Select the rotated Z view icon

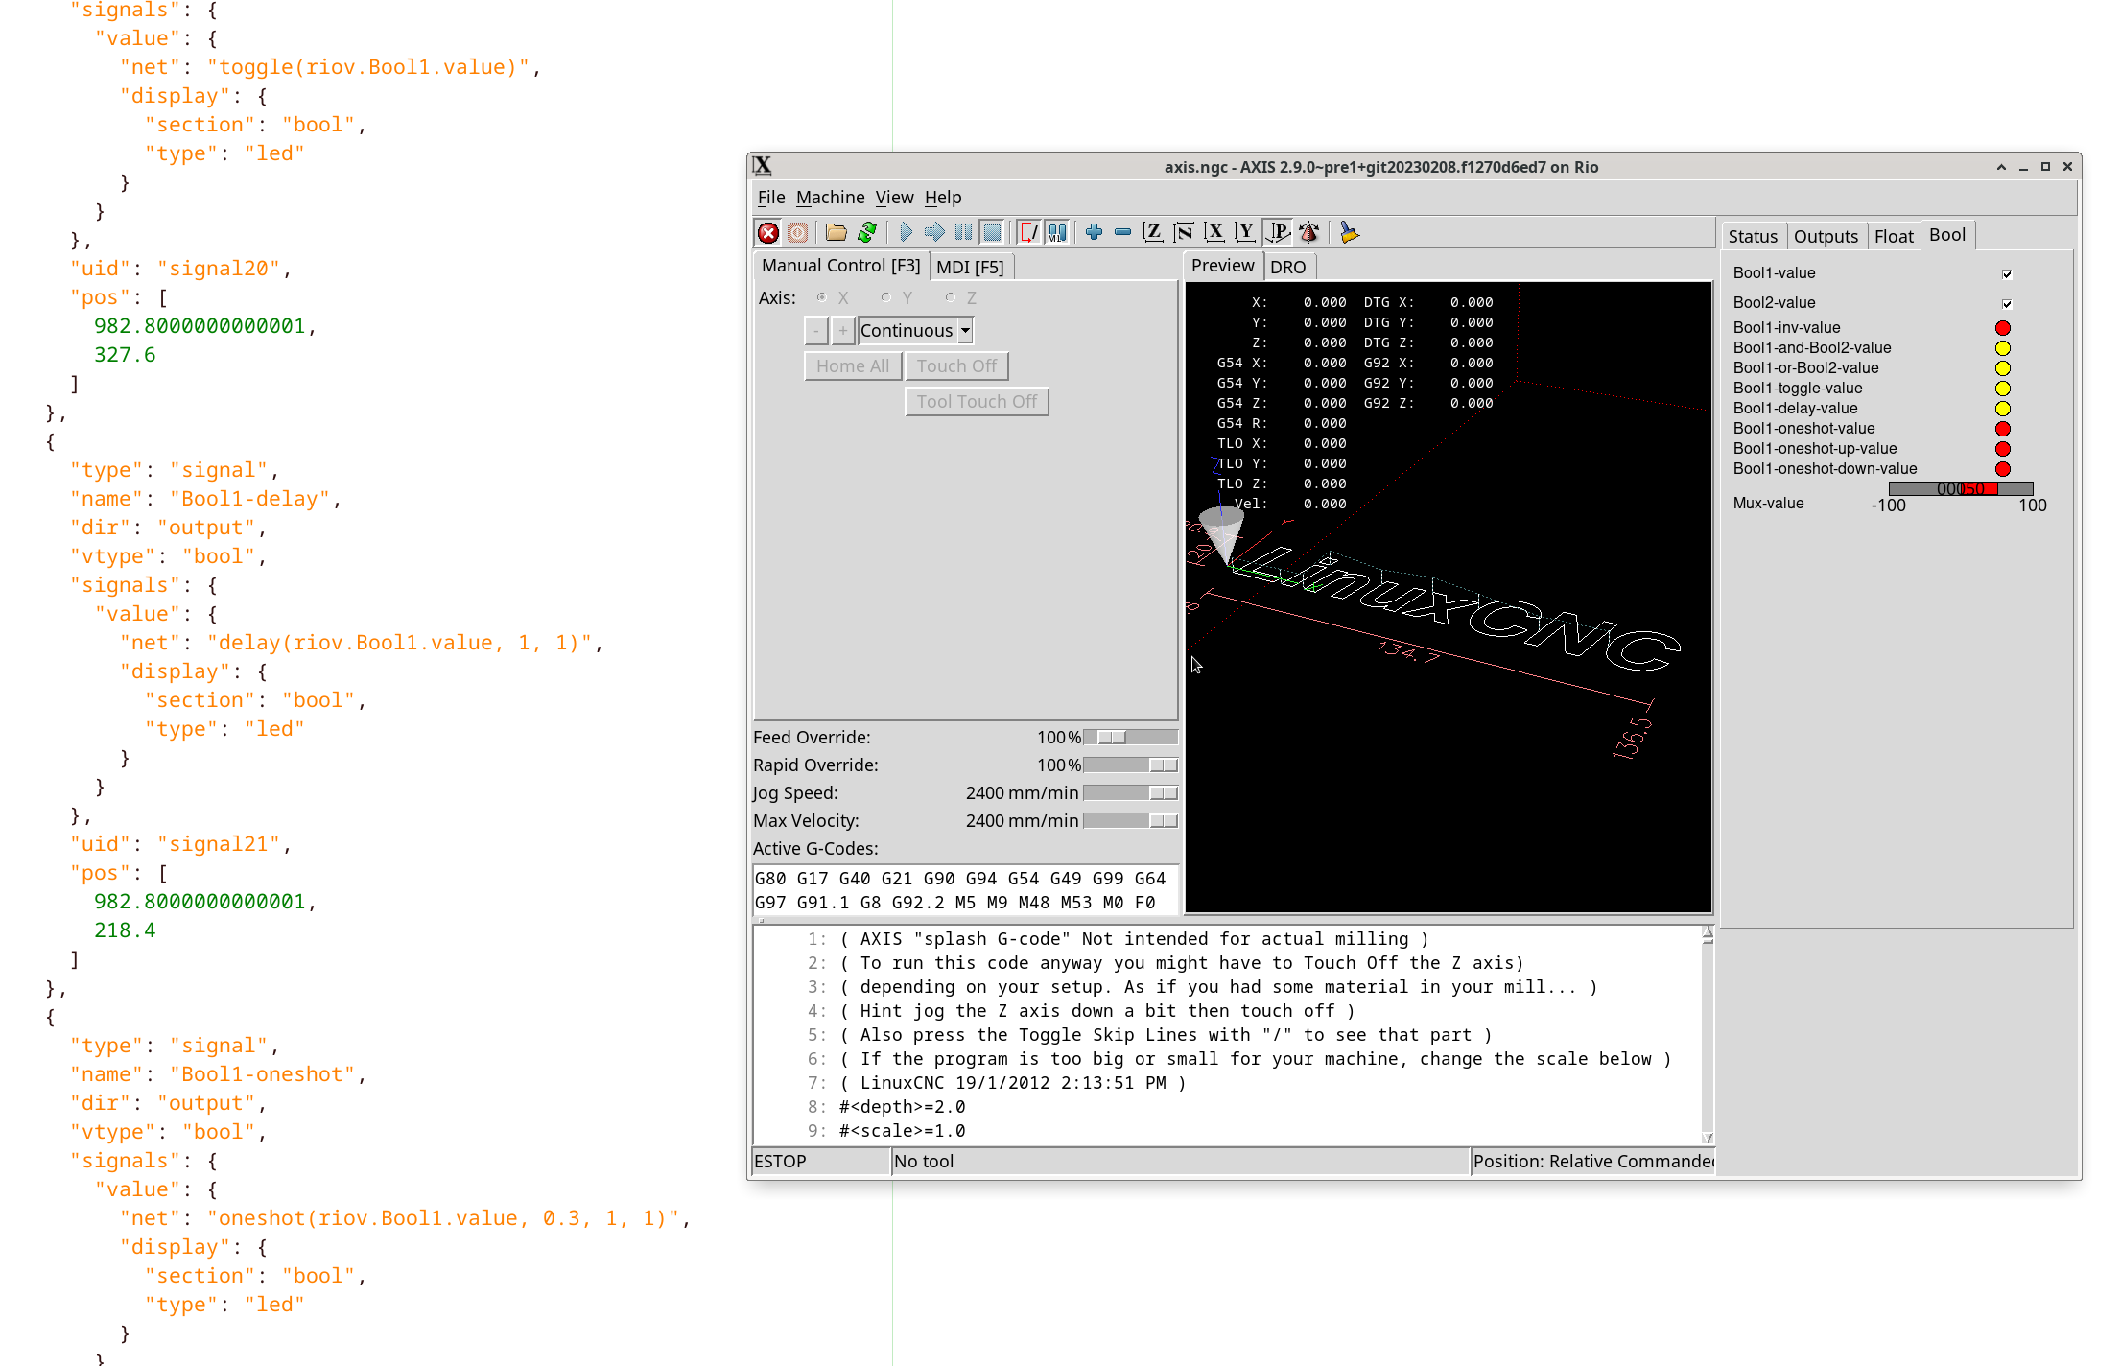(1184, 232)
